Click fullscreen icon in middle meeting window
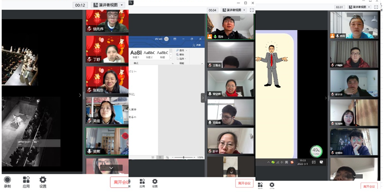This screenshot has width=384, height=193. (251, 10)
